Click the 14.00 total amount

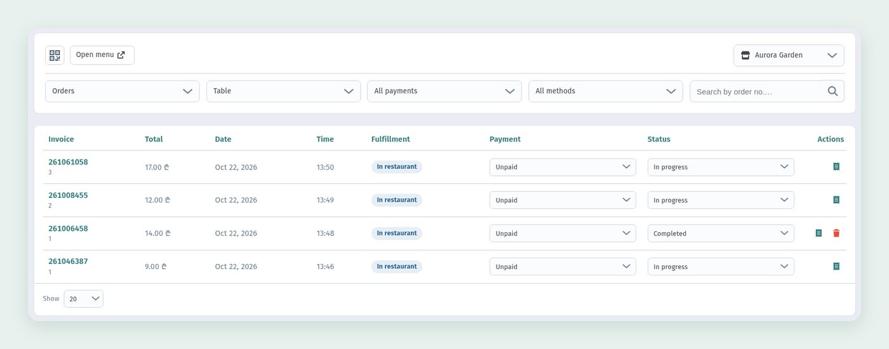pos(157,234)
